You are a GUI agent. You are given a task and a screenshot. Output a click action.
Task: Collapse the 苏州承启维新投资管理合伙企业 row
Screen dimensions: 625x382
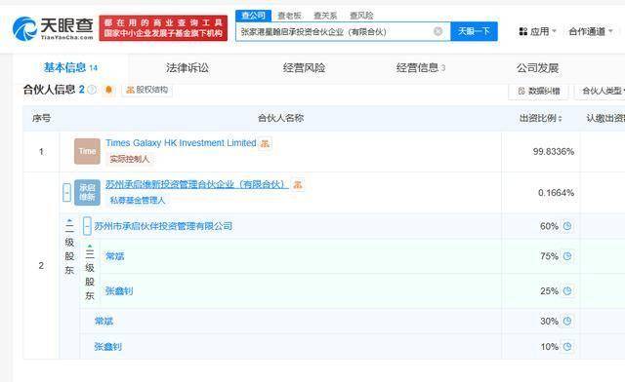66,192
